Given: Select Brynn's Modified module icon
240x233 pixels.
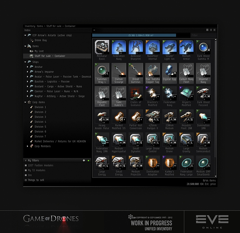Looking at the screenshot, I should click(x=186, y=93).
